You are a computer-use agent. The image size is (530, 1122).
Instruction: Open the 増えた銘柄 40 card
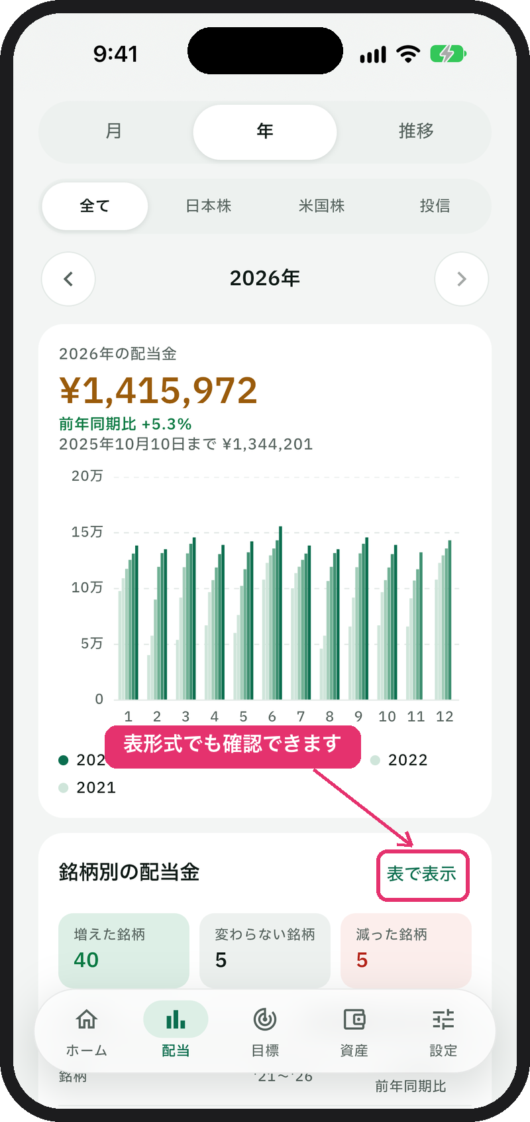124,951
